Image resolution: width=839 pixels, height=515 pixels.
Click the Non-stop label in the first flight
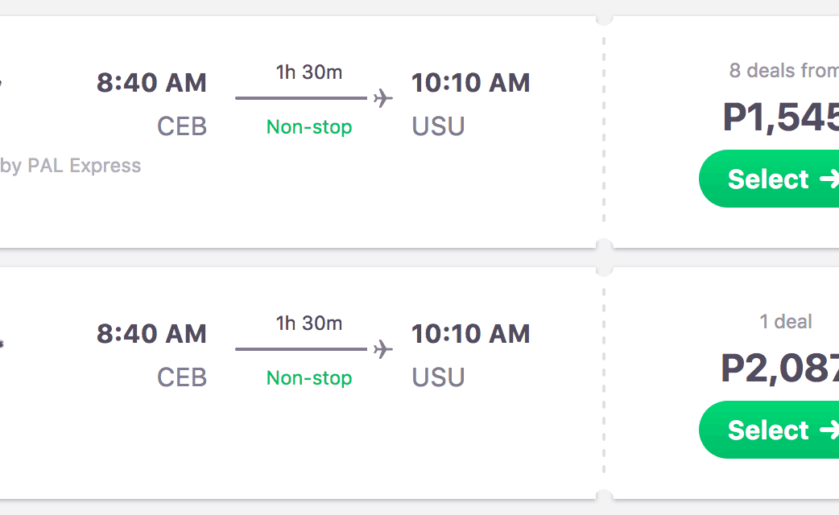coord(309,127)
